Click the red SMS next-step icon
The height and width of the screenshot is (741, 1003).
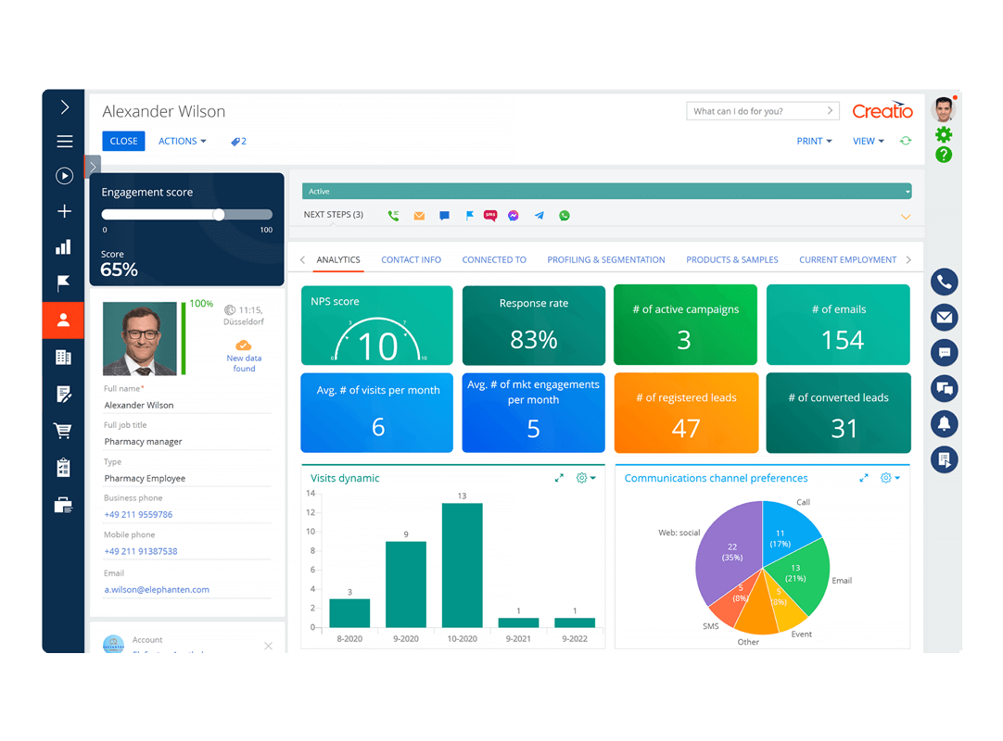(x=490, y=216)
